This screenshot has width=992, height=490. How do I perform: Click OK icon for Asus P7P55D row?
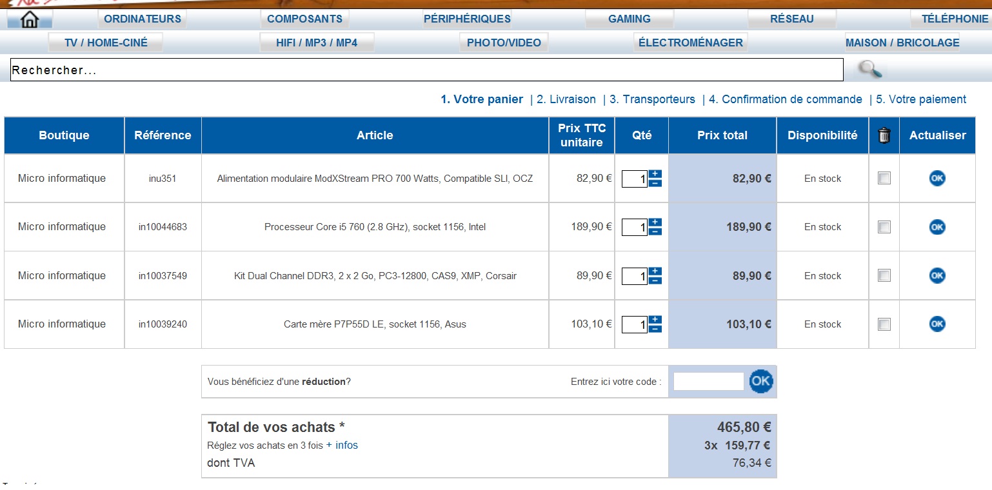pyautogui.click(x=937, y=324)
